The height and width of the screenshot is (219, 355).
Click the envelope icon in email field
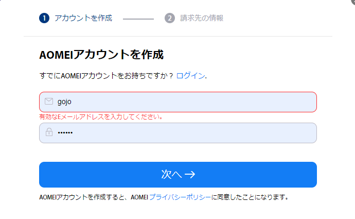(x=49, y=102)
